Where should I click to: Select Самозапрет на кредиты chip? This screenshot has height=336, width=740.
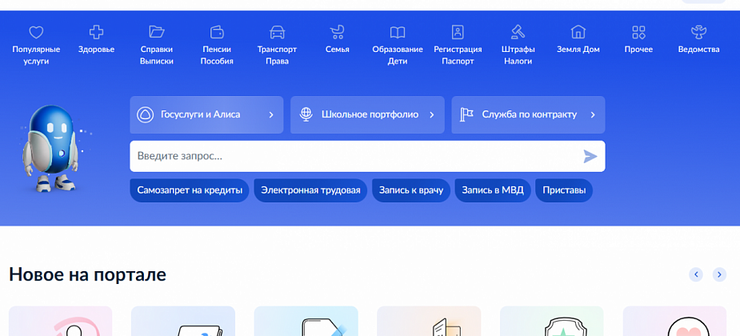190,190
